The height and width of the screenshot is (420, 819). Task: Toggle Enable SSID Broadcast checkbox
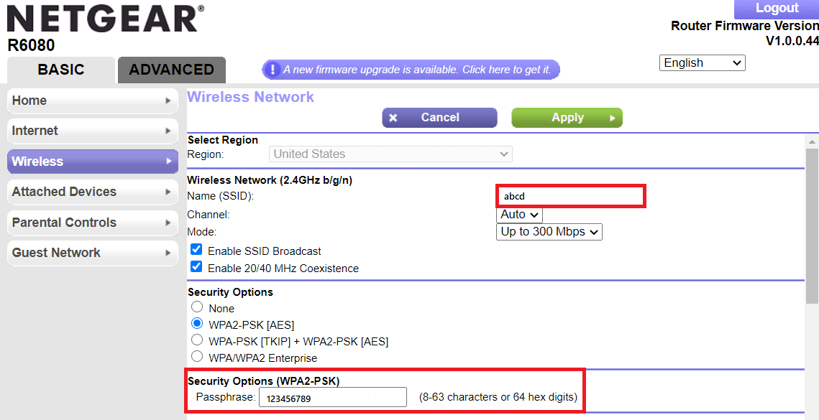(x=196, y=251)
